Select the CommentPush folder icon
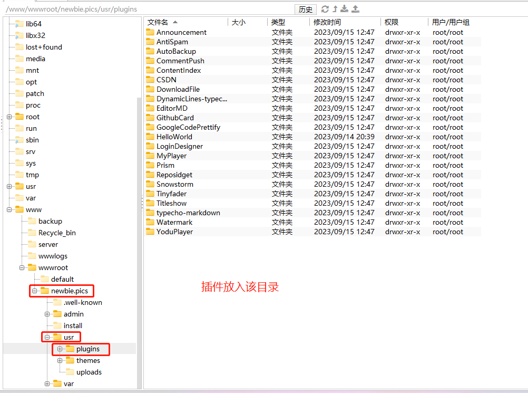Screen dimensions: 528x393 tap(150, 61)
